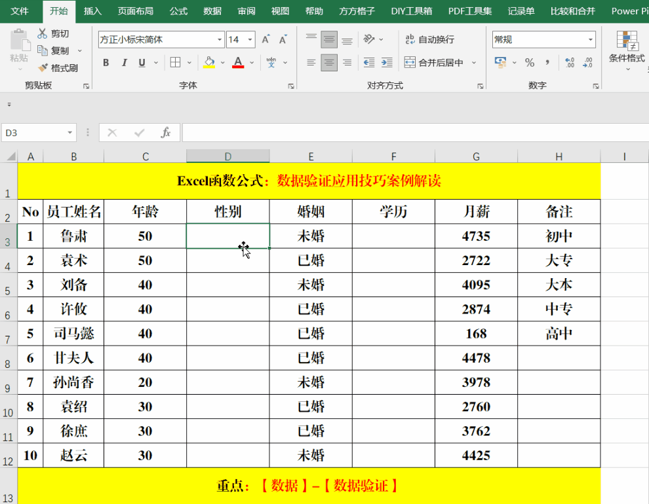Apply percent style format
649x504 pixels.
click(x=530, y=63)
